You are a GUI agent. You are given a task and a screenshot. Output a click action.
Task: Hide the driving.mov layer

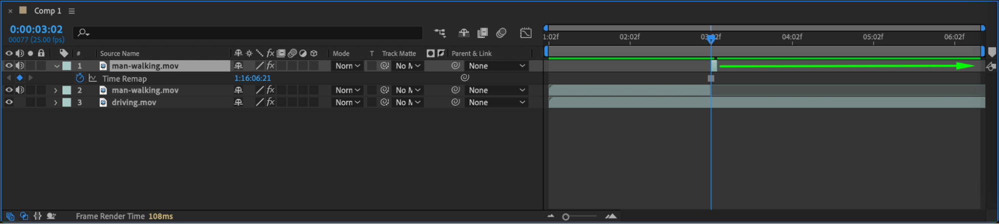(9, 102)
